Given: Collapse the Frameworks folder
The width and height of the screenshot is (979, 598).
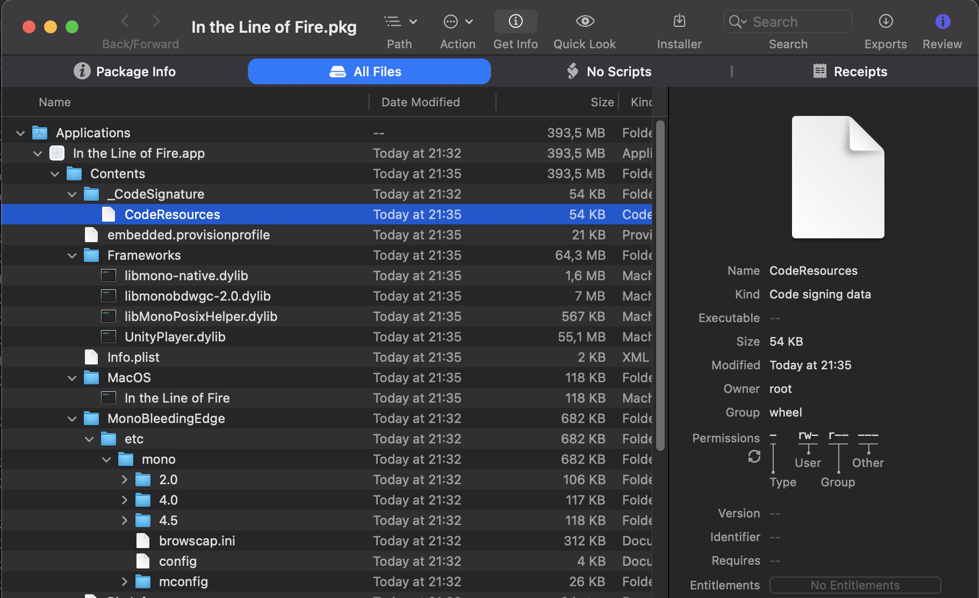Looking at the screenshot, I should (x=72, y=256).
